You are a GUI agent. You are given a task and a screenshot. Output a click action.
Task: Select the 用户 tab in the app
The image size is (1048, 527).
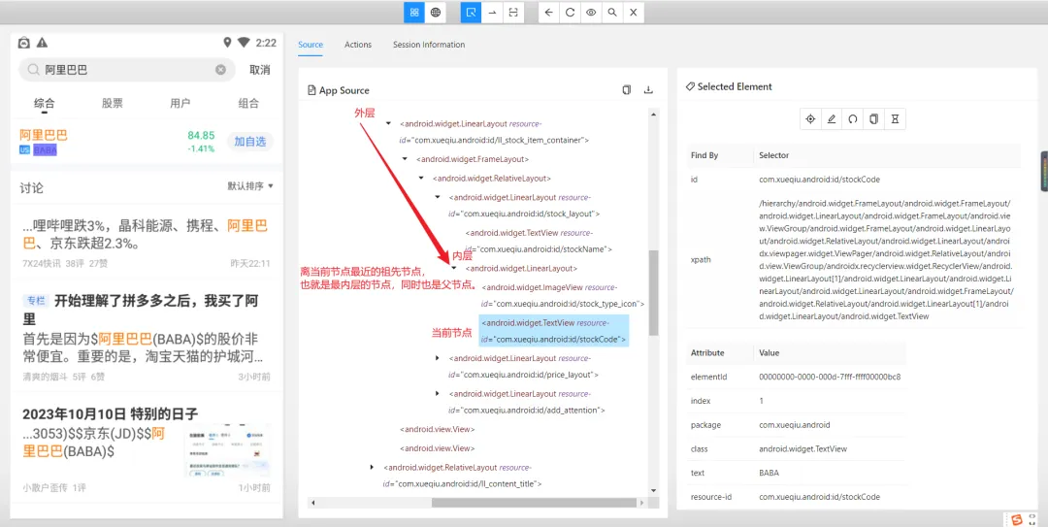(180, 103)
